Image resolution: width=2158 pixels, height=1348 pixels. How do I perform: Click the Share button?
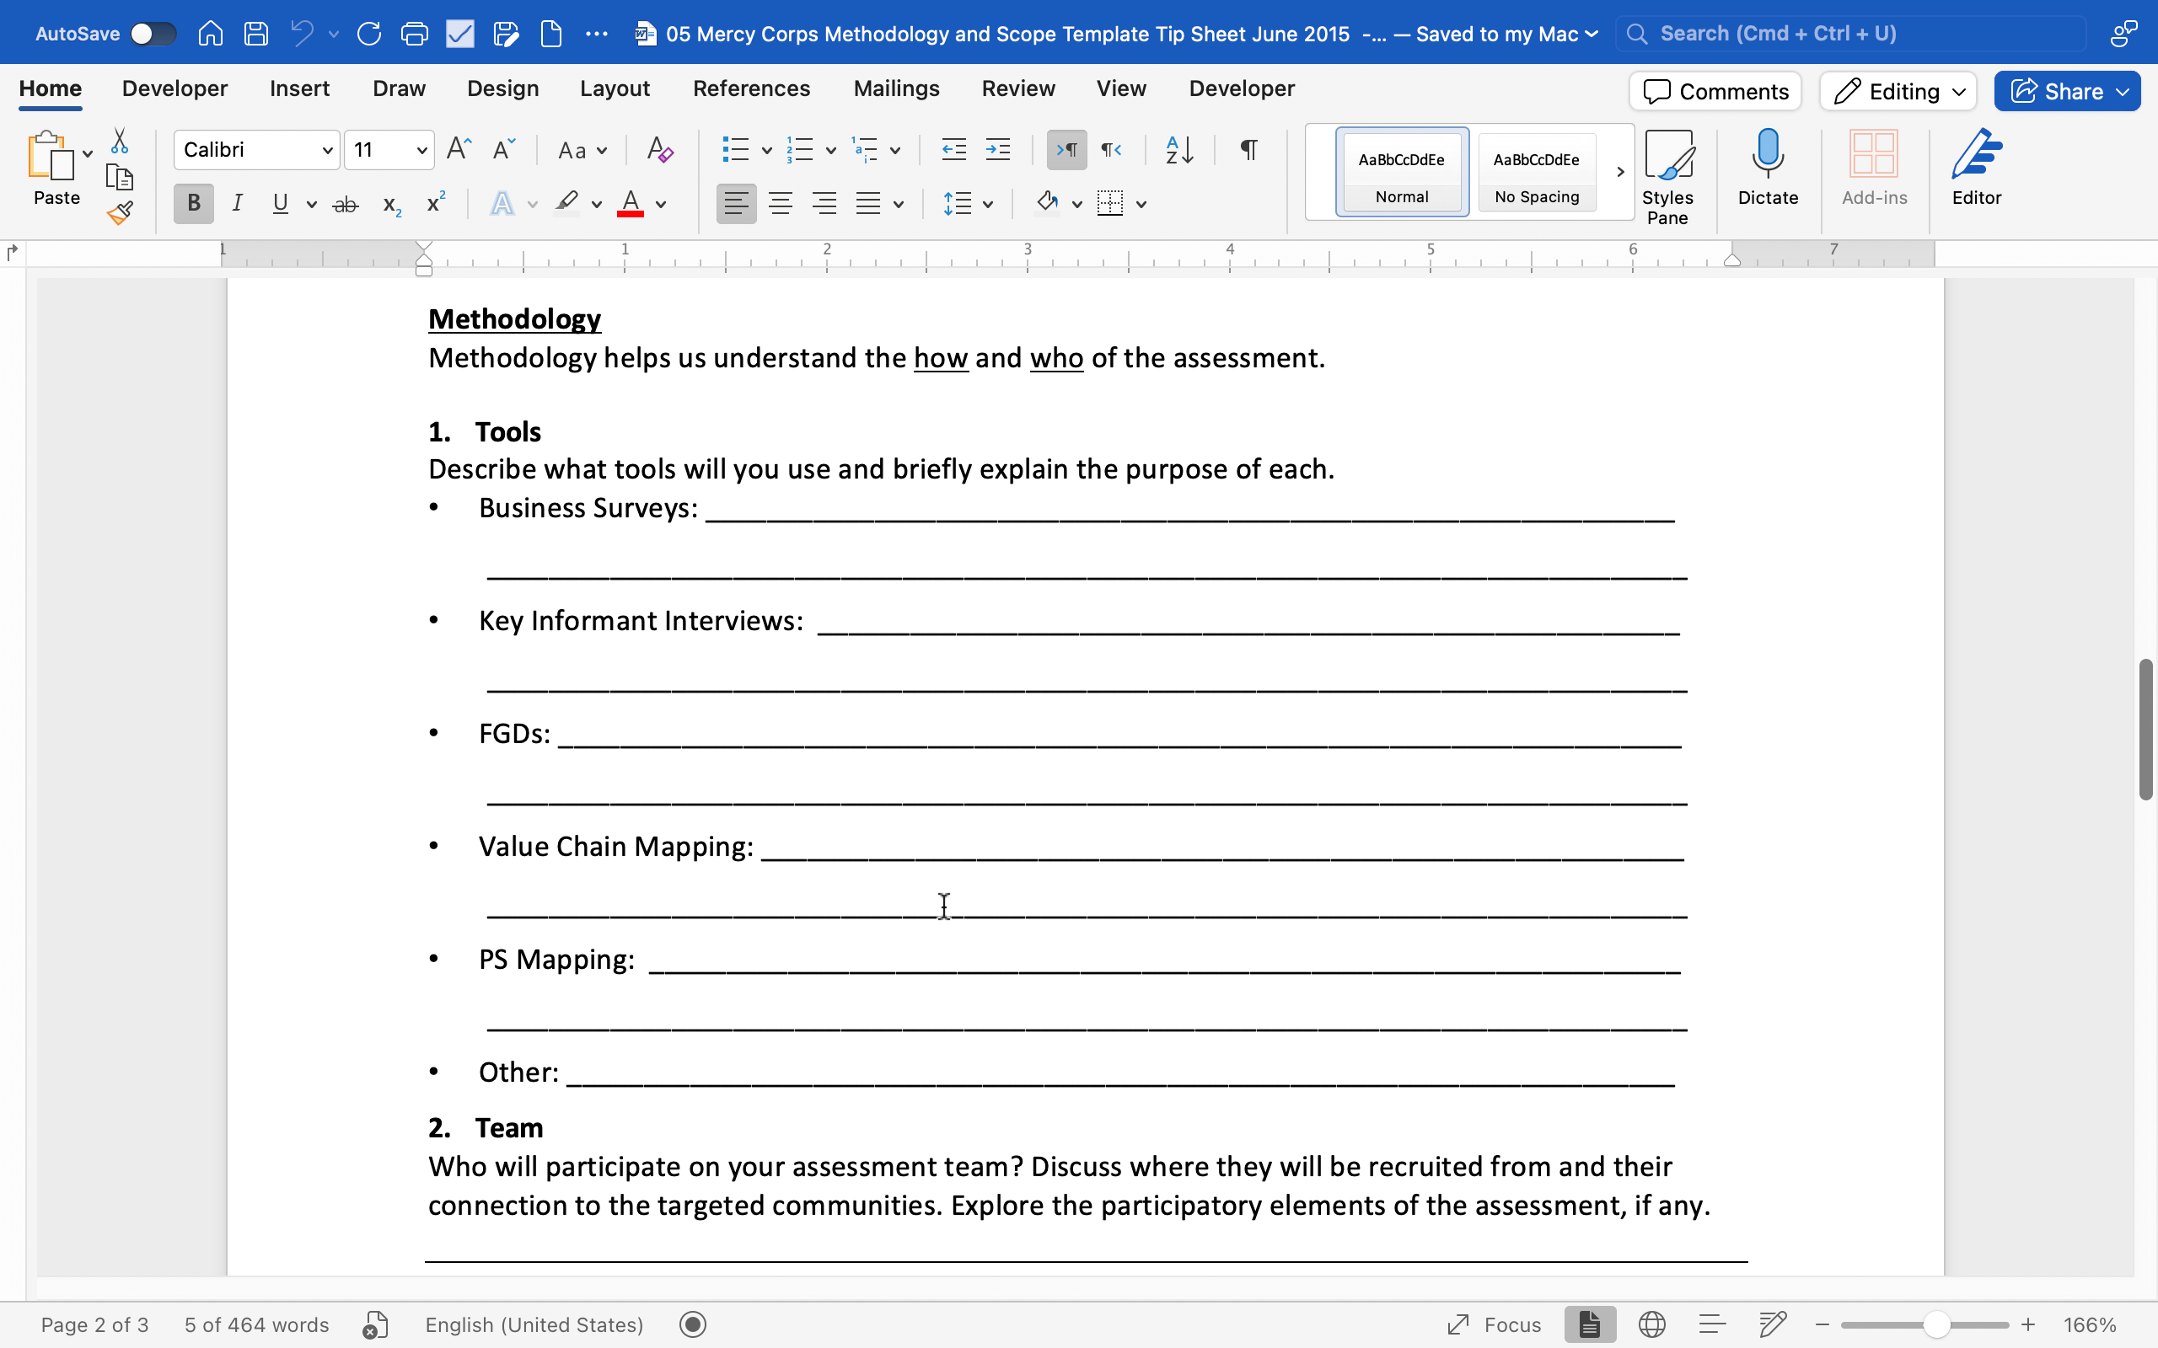[x=2055, y=91]
